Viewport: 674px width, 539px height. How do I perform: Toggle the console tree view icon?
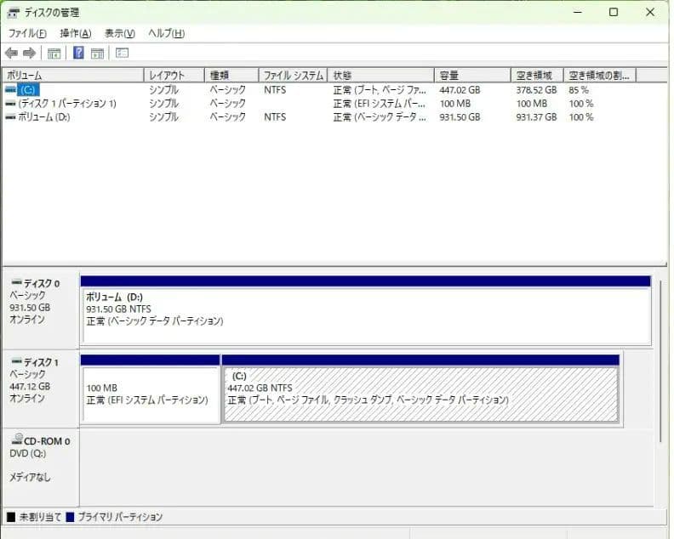click(x=54, y=54)
